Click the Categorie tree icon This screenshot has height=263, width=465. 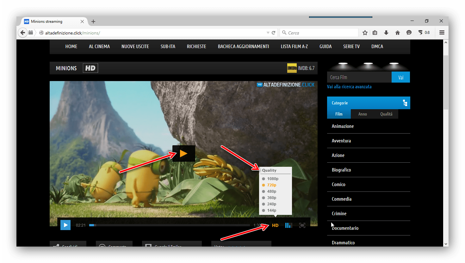coord(405,103)
